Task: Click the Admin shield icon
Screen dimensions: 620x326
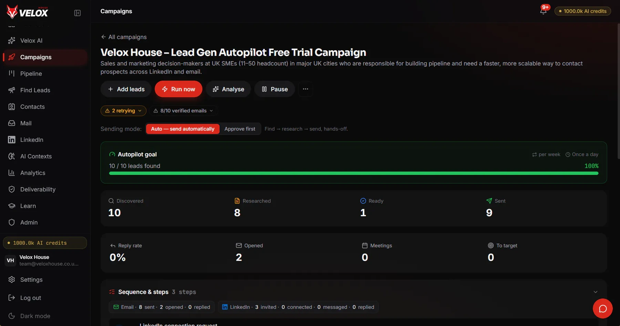Action: (12, 222)
